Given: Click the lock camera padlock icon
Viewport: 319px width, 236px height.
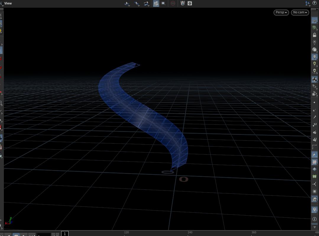Looking at the screenshot, I should click(315, 35).
